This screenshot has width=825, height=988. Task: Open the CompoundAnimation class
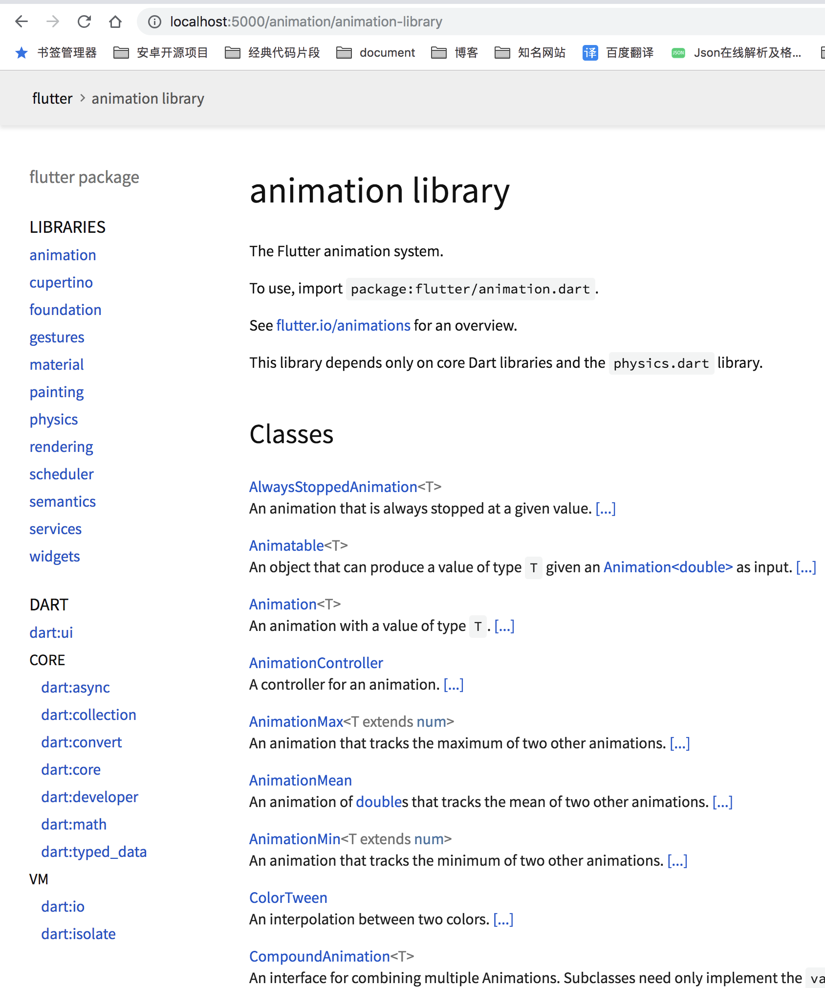(x=320, y=956)
